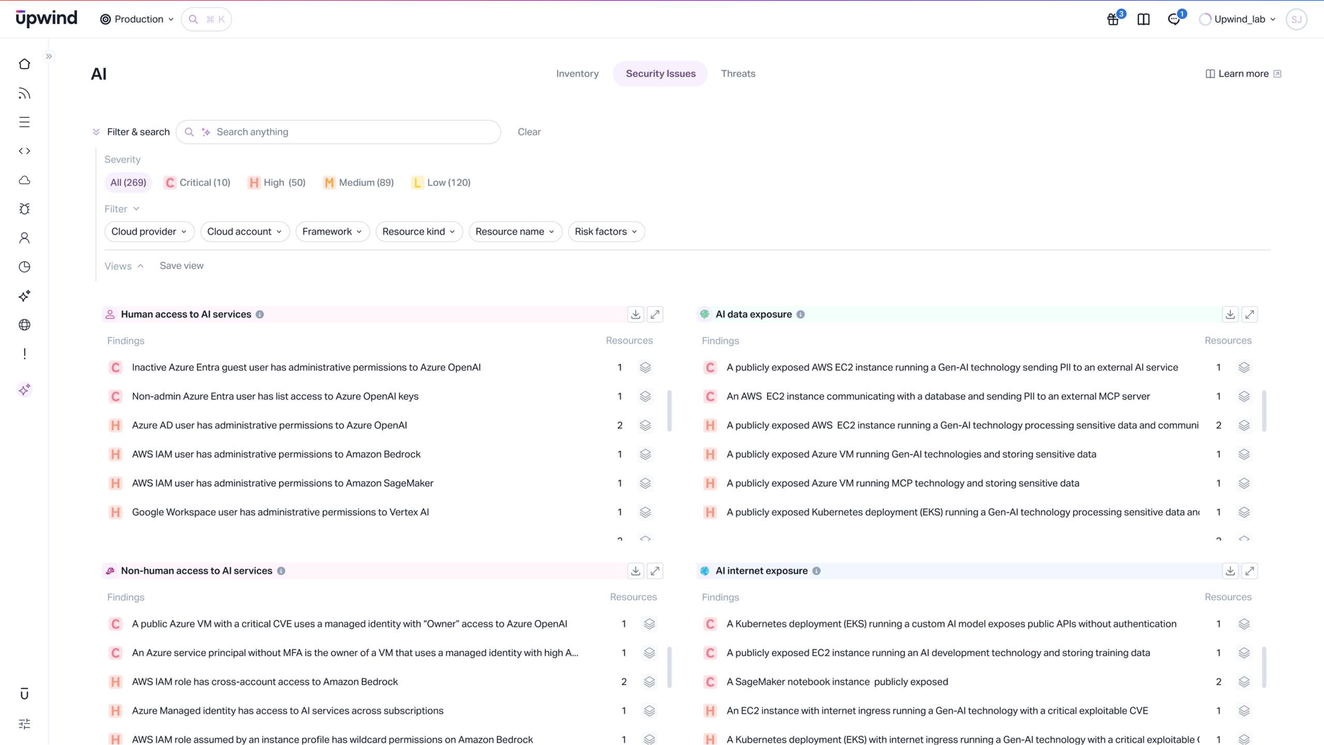The width and height of the screenshot is (1324, 745).
Task: Open the Resource kind filter dropdown
Action: 419,232
